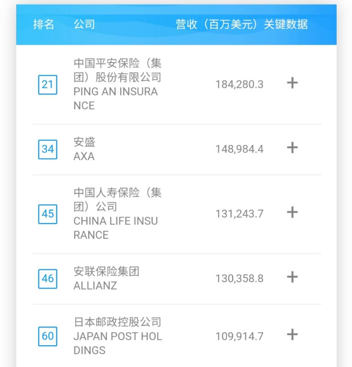Select the 排名 column header

[x=44, y=24]
